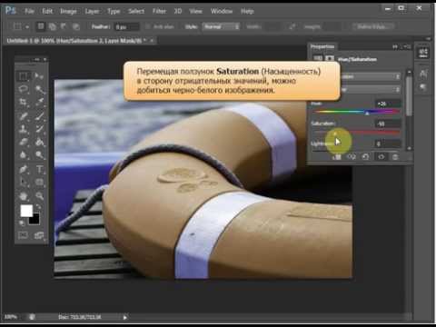Open the Help menu

(247, 11)
